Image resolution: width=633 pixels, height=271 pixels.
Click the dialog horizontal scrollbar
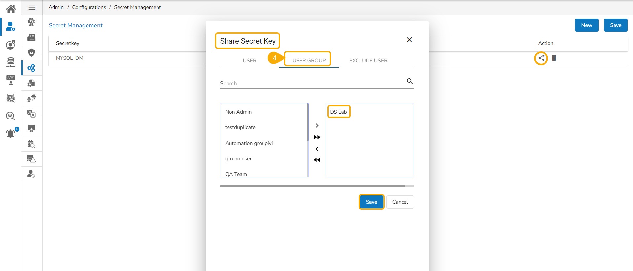click(313, 186)
